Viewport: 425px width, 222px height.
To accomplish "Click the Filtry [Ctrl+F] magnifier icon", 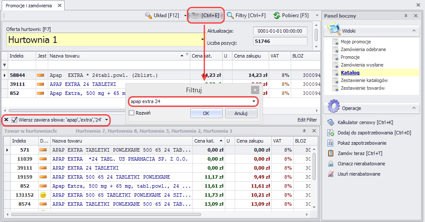I will pyautogui.click(x=230, y=15).
